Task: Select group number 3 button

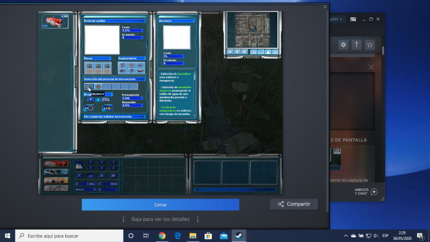Action: click(x=113, y=162)
